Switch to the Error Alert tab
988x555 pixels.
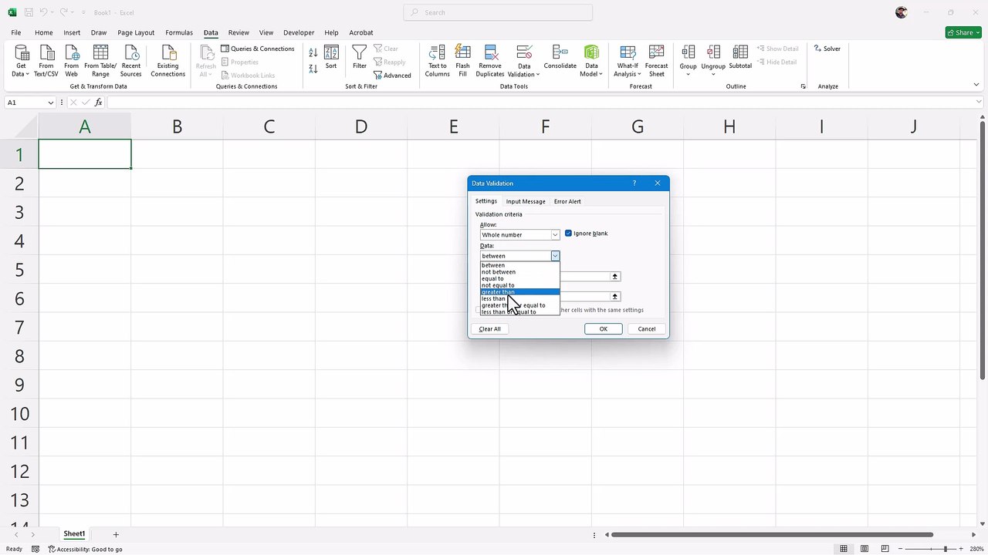[567, 201]
